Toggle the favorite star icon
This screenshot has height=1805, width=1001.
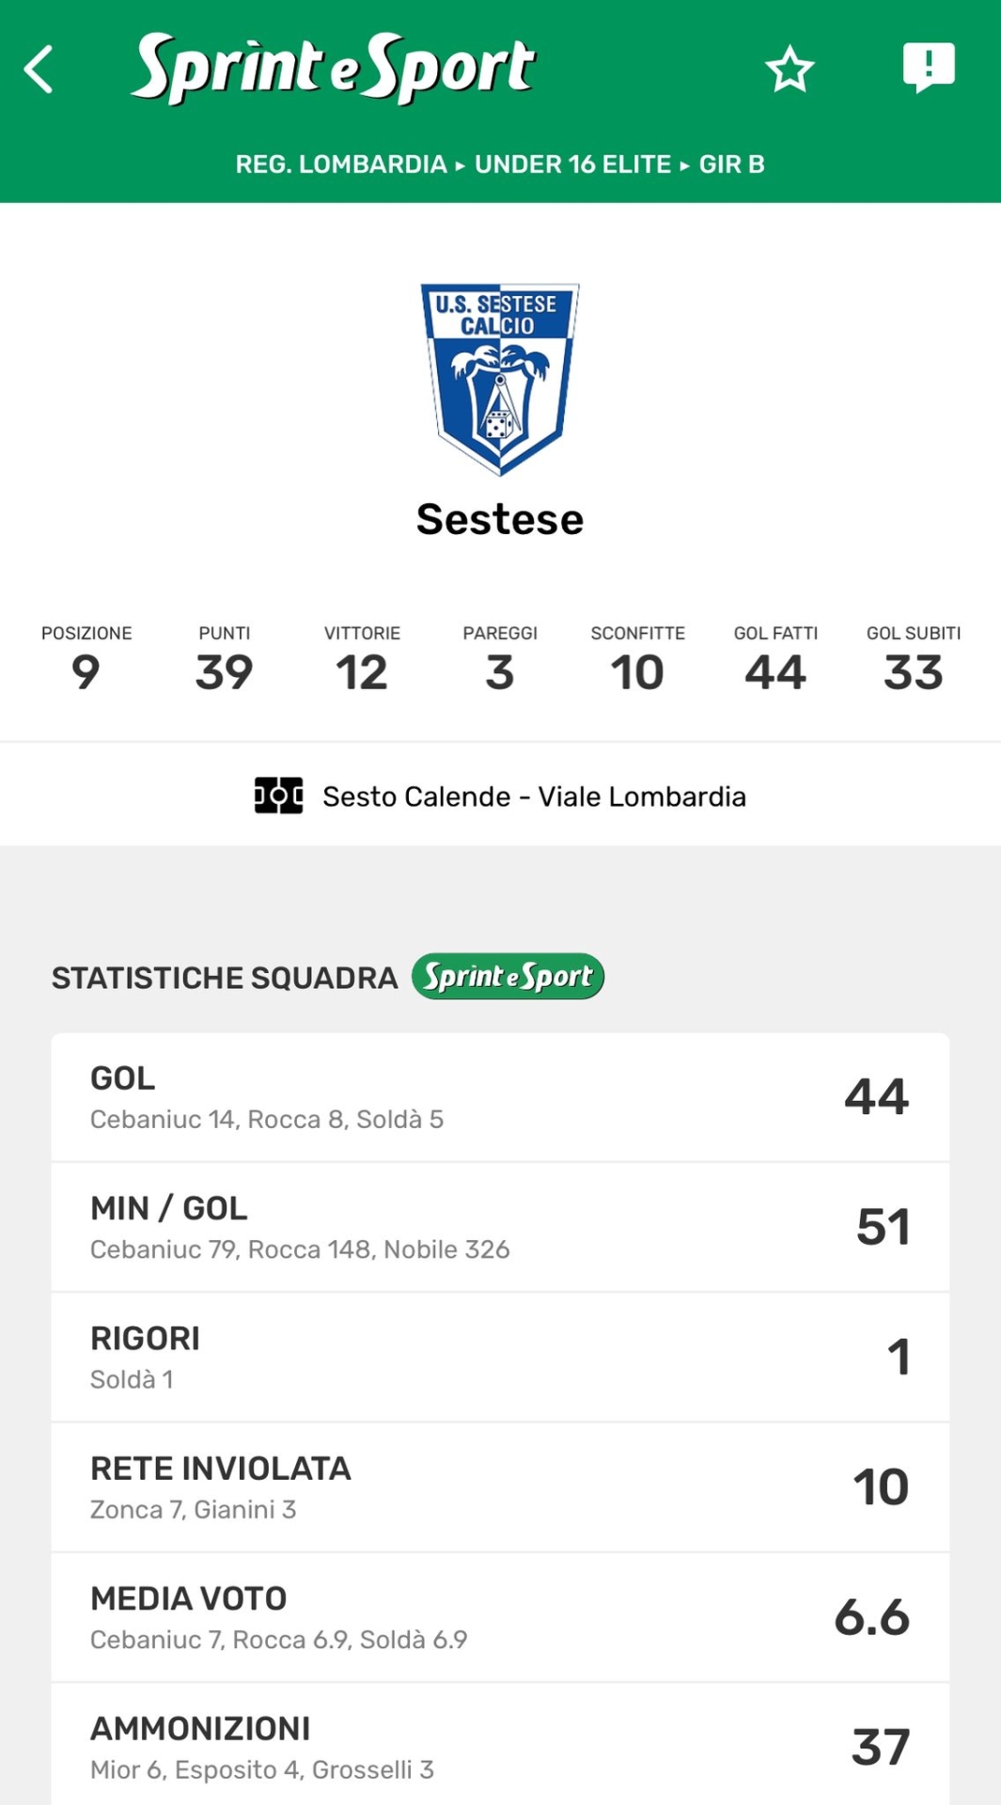[789, 70]
